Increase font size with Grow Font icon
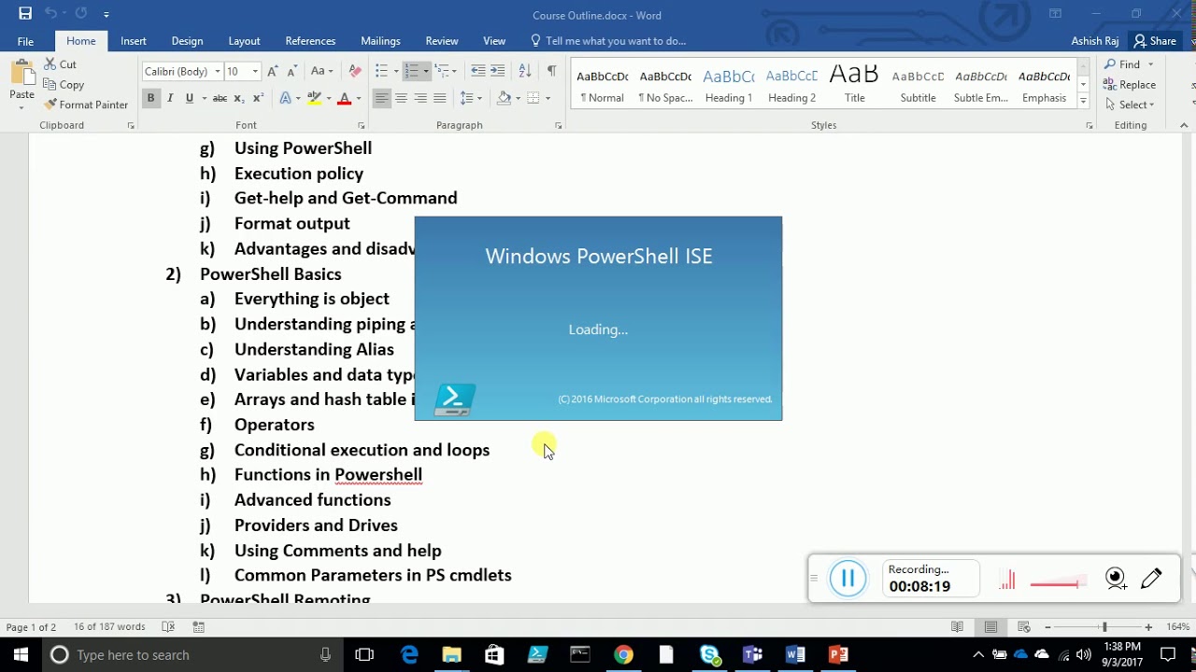Viewport: 1196px width, 672px height. 272,71
